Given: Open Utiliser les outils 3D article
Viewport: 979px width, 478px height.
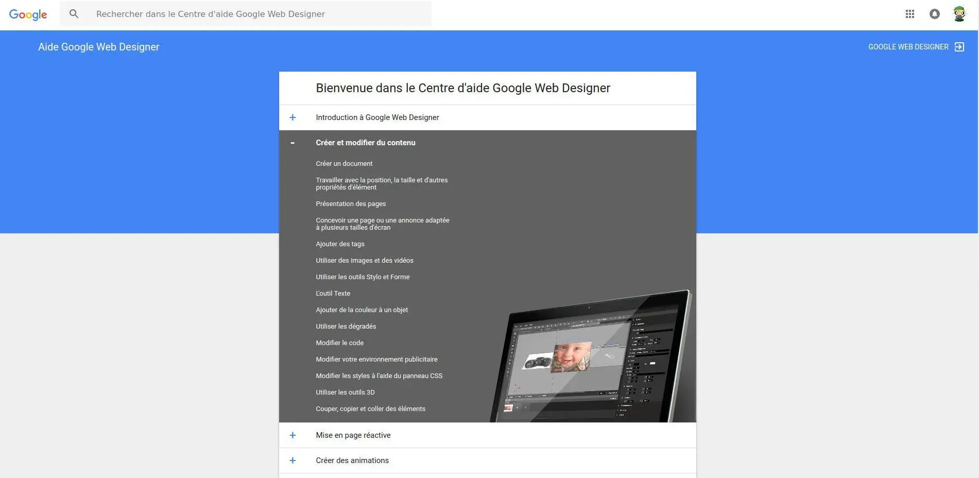Looking at the screenshot, I should click(x=345, y=392).
